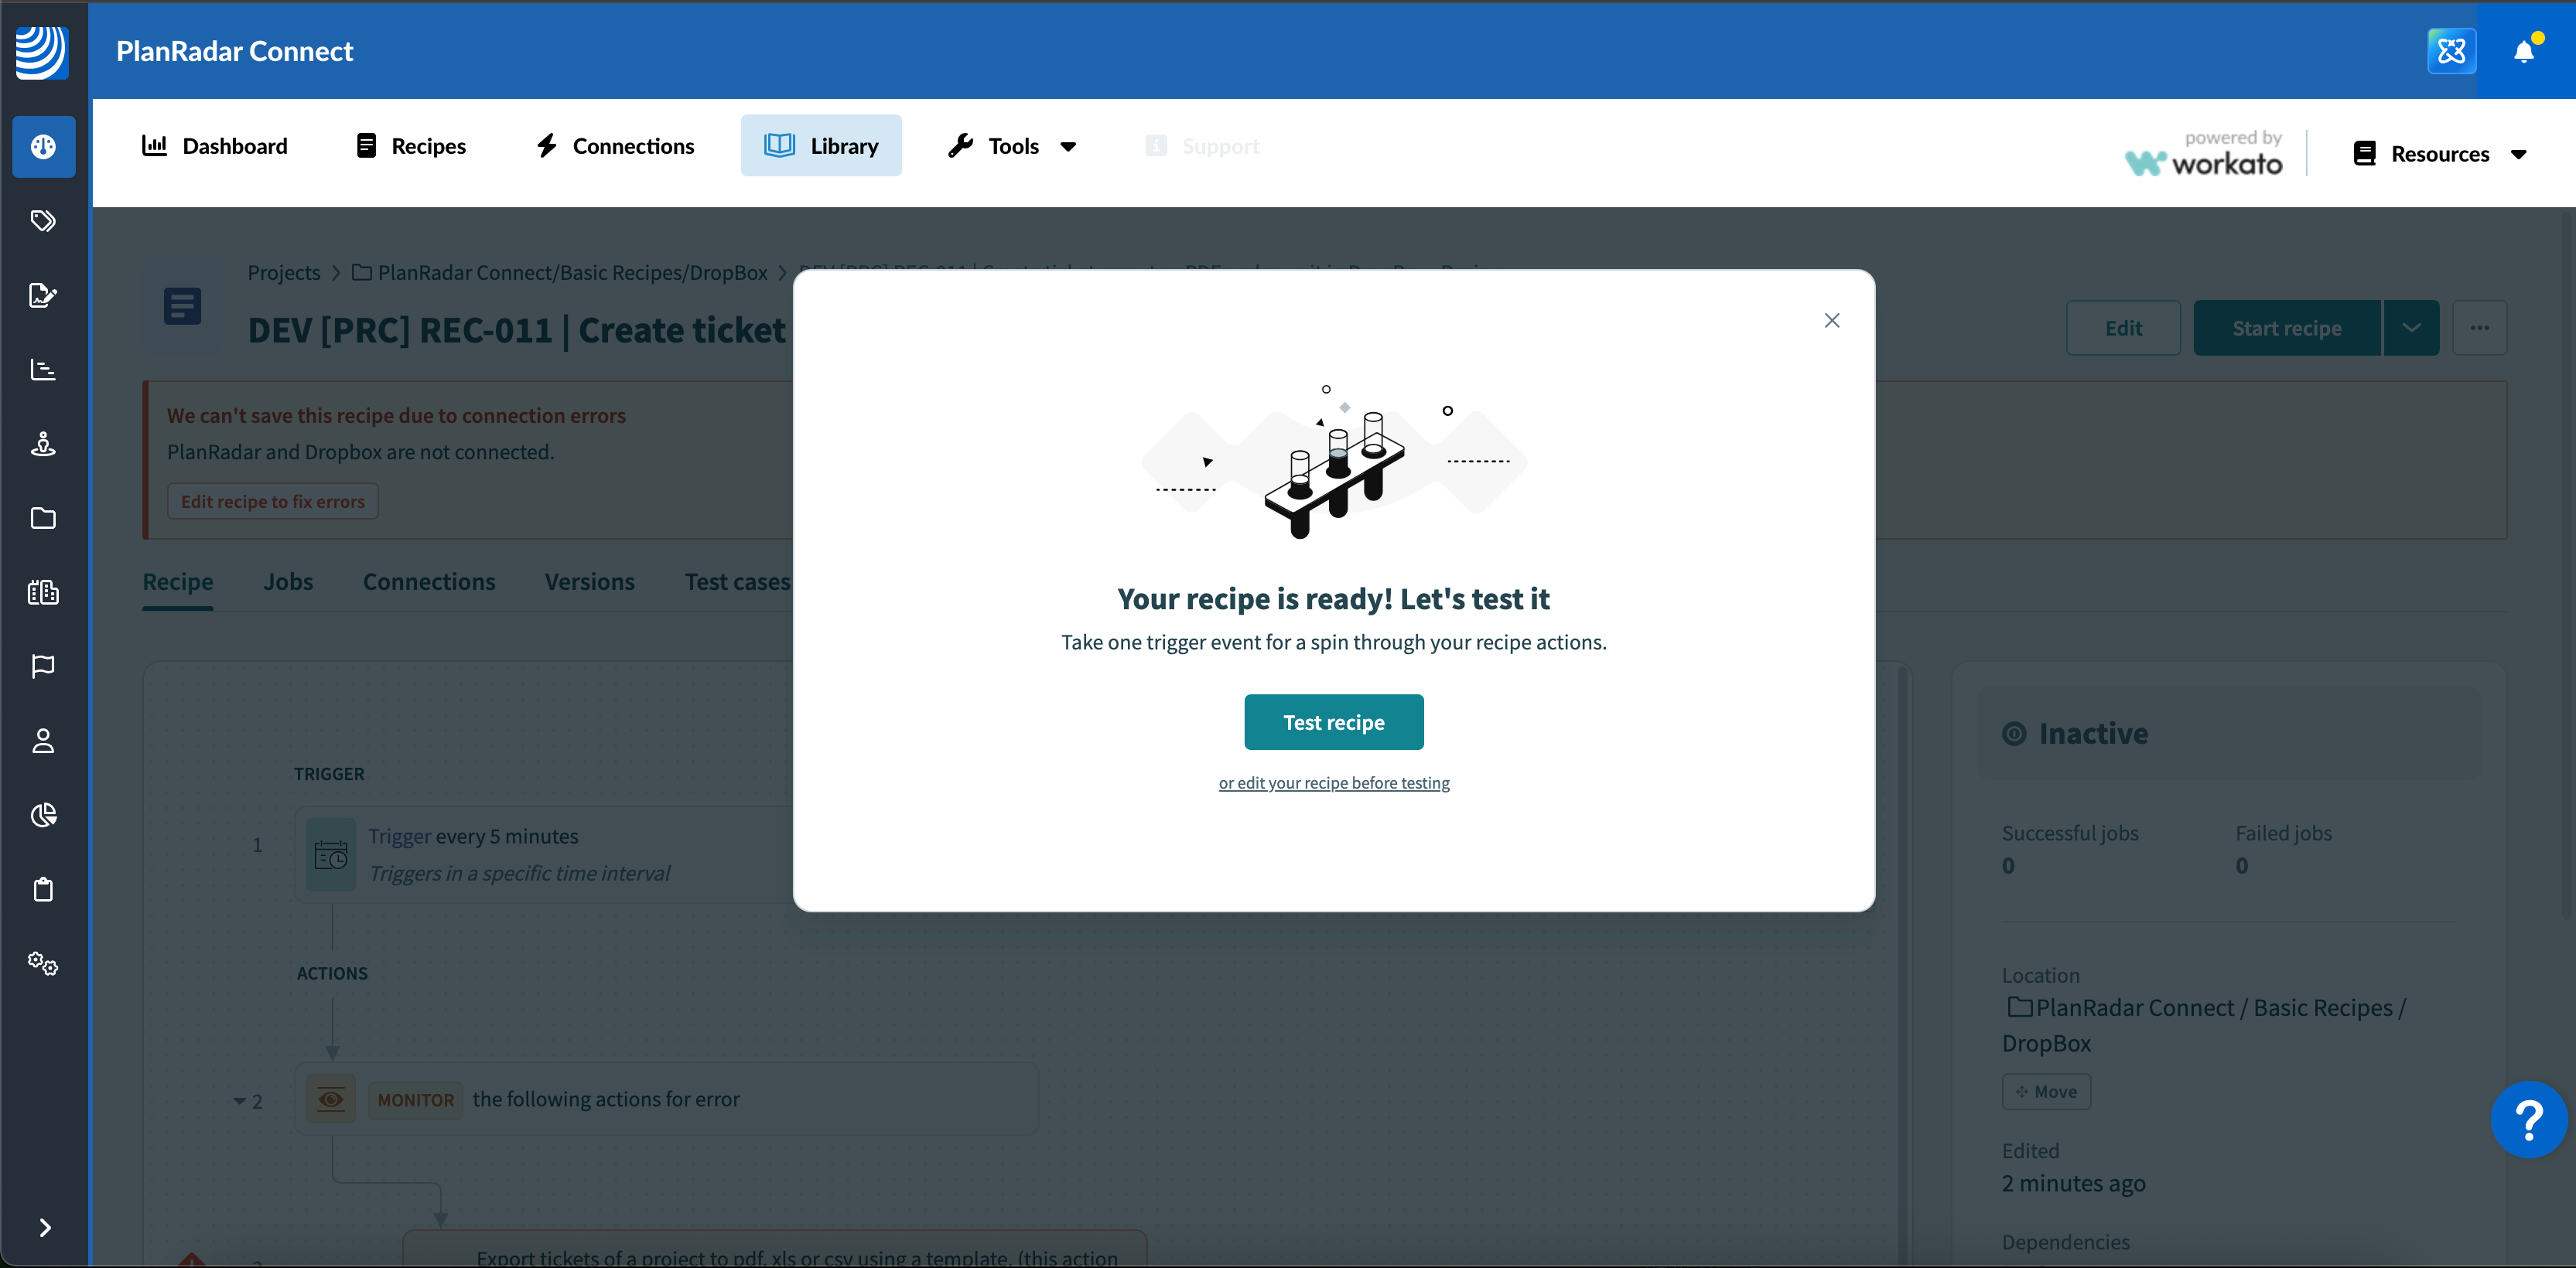The height and width of the screenshot is (1268, 2576).
Task: Open the Library tab
Action: pyautogui.click(x=820, y=146)
